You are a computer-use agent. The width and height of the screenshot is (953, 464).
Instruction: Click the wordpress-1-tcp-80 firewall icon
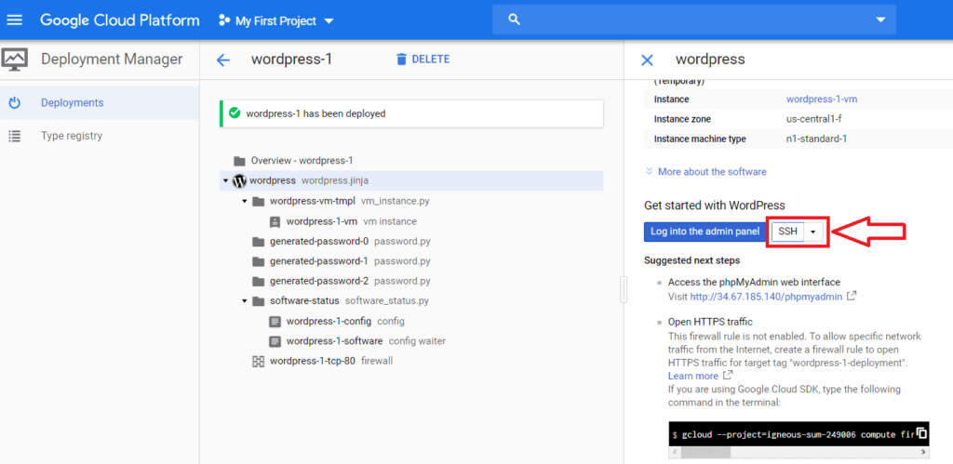(x=259, y=361)
